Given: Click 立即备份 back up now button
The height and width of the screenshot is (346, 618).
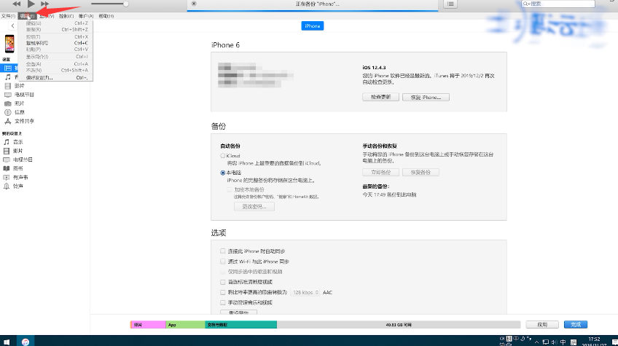Looking at the screenshot, I should click(380, 172).
